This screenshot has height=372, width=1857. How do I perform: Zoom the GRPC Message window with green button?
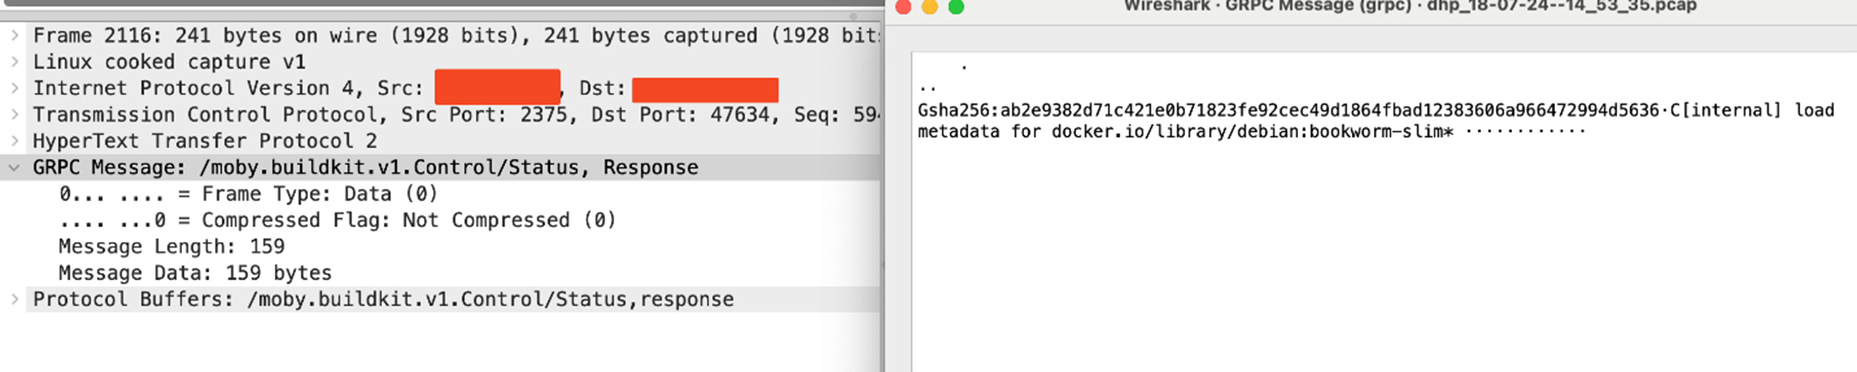point(956,7)
